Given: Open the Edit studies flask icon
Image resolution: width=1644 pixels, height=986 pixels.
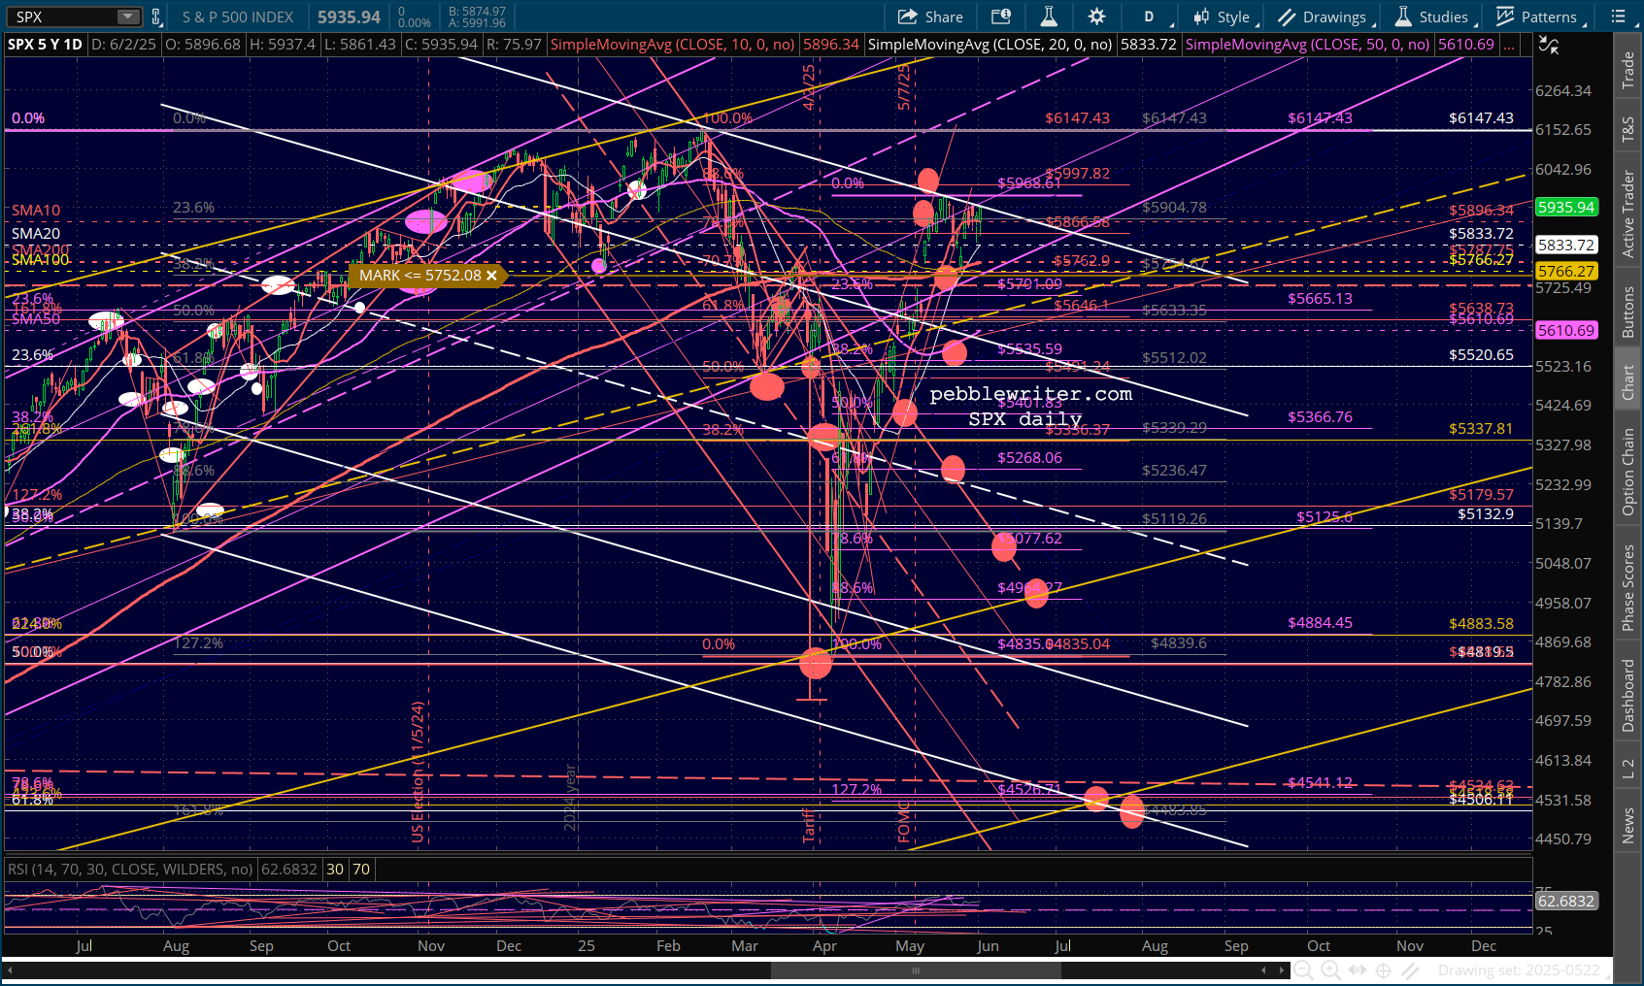Looking at the screenshot, I should (x=1049, y=16).
